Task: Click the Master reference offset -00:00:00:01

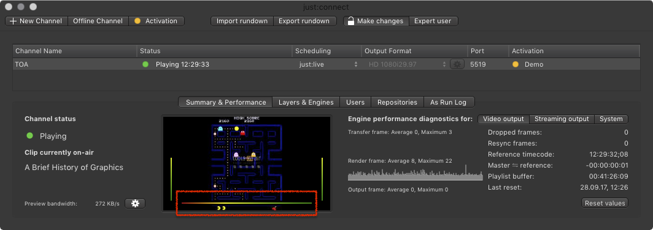Action: [x=607, y=166]
